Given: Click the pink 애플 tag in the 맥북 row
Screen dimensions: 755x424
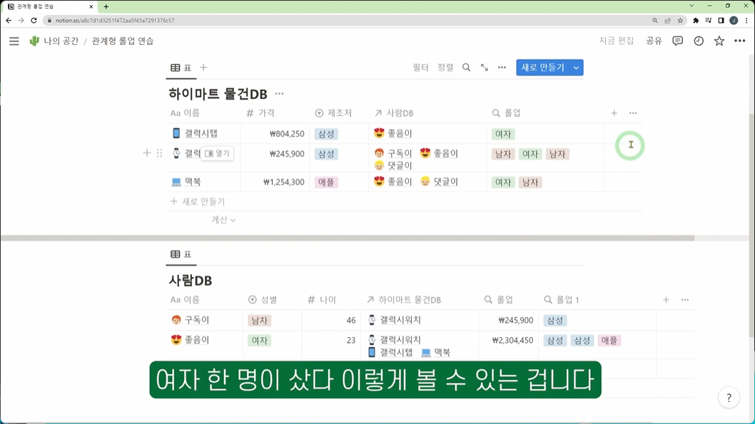Looking at the screenshot, I should point(326,182).
